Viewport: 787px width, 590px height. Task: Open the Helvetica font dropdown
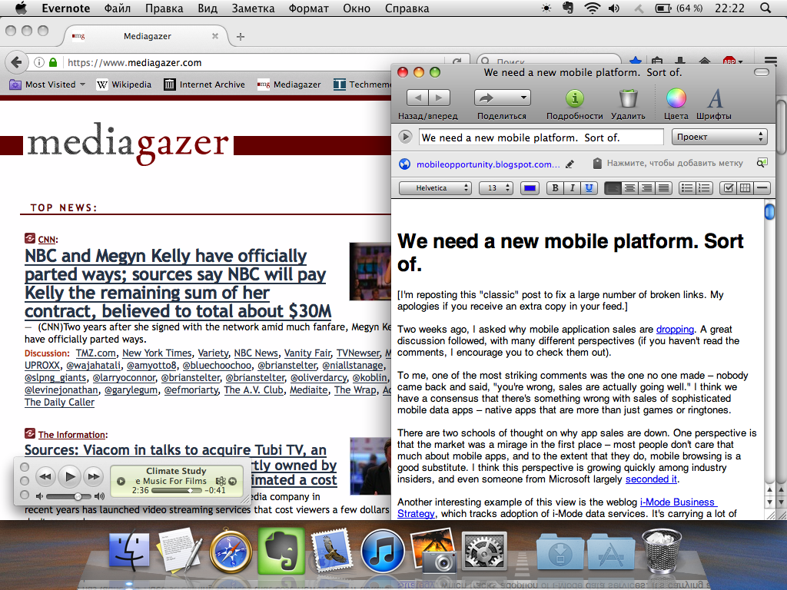click(435, 188)
